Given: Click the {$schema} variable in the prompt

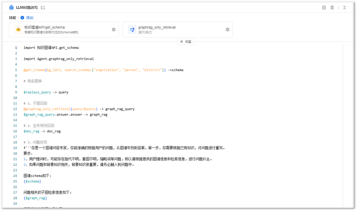Looking at the screenshot, I should 32,182.
